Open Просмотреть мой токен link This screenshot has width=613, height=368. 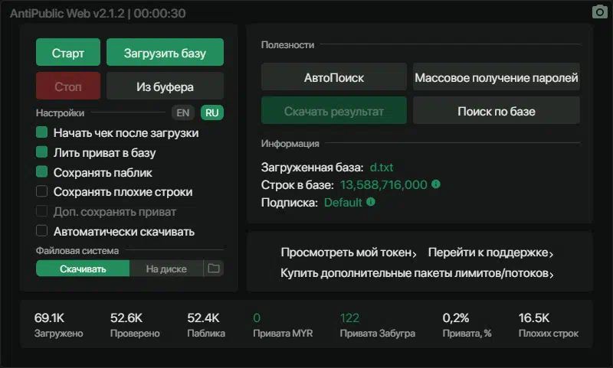tap(349, 252)
